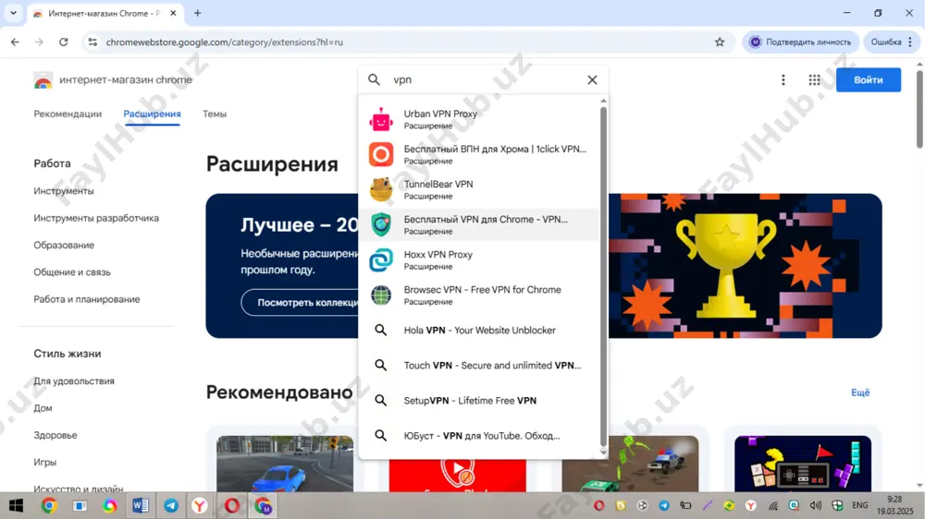Open Yandex browser from taskbar
This screenshot has height=519, width=925.
200,505
